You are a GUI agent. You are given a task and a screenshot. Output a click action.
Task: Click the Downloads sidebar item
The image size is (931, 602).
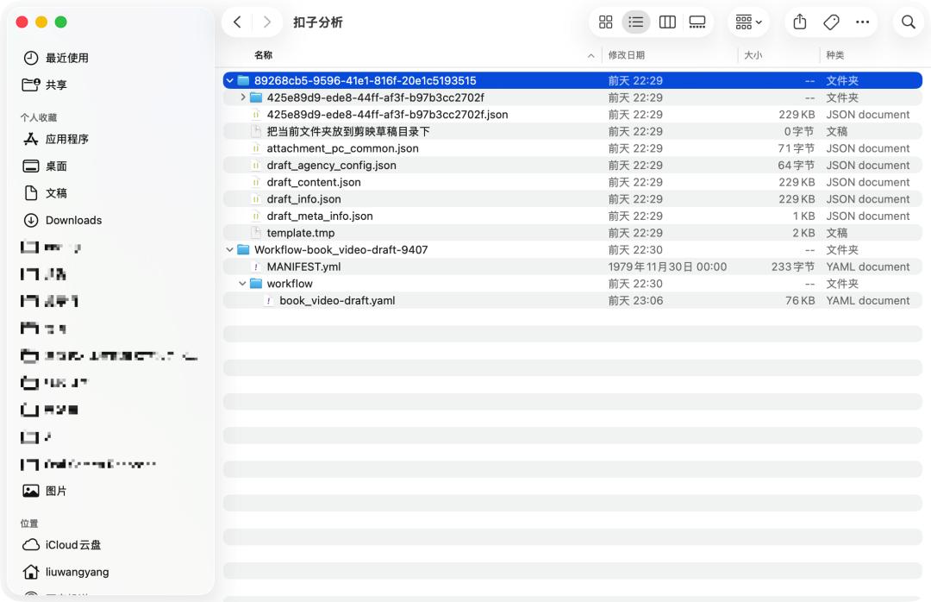pyautogui.click(x=73, y=220)
